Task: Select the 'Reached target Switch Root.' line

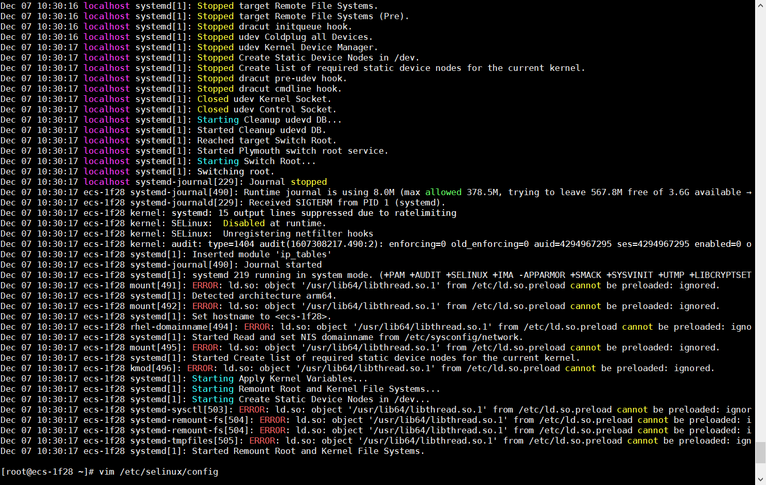Action: [168, 140]
